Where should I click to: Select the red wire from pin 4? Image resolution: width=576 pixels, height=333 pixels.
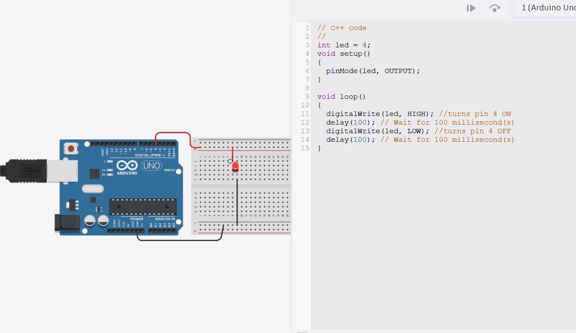[173, 133]
